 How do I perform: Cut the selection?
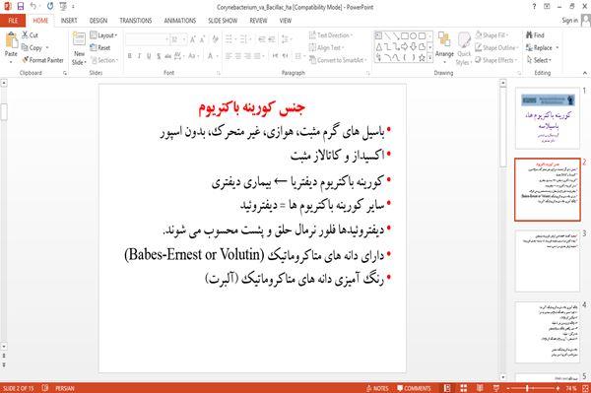30,35
